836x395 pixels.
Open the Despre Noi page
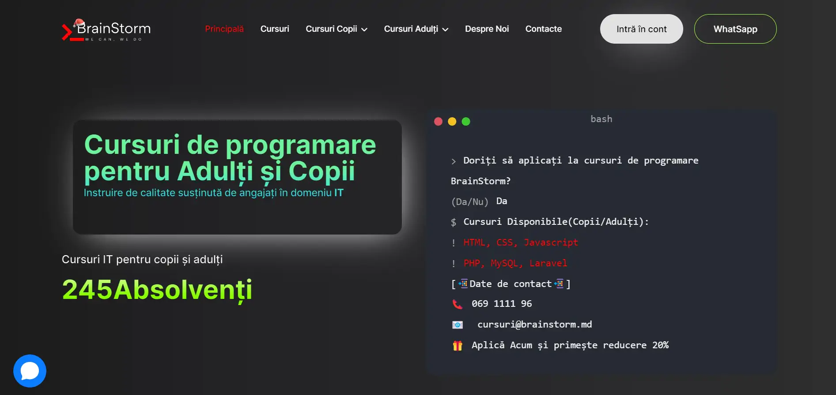487,29
